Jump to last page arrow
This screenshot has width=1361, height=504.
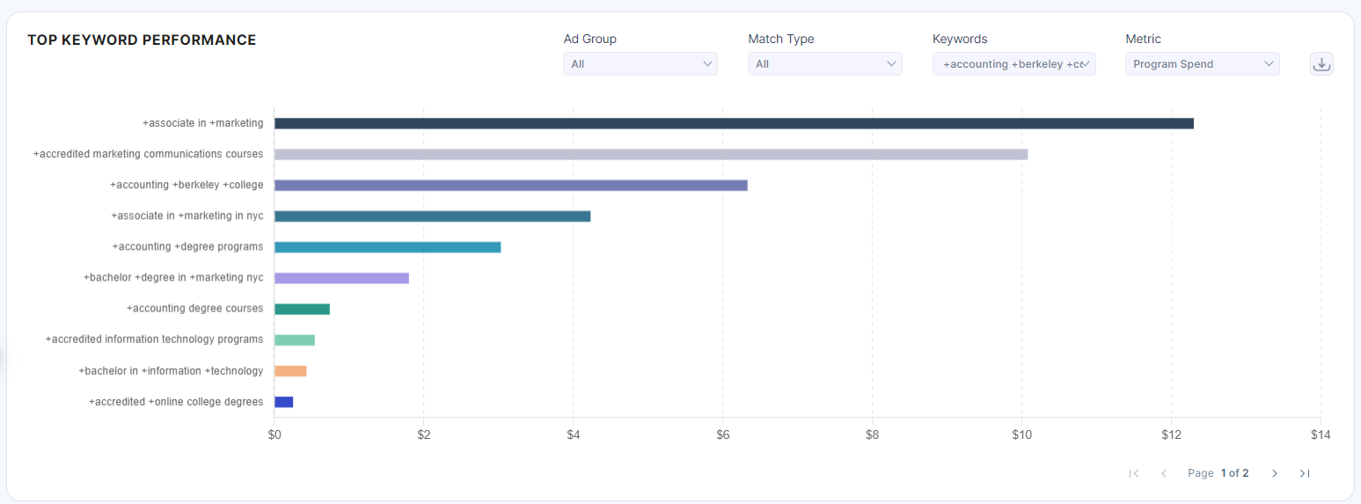1304,473
